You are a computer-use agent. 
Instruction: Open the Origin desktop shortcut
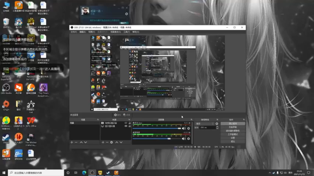coord(6,105)
